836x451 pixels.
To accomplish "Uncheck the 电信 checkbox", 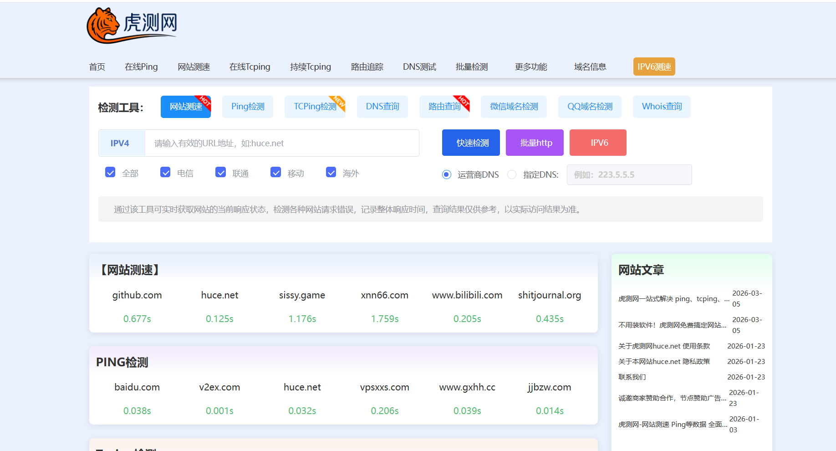I will click(165, 172).
